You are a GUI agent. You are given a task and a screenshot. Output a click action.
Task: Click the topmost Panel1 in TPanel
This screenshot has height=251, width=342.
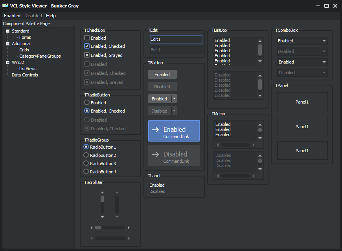click(x=302, y=102)
